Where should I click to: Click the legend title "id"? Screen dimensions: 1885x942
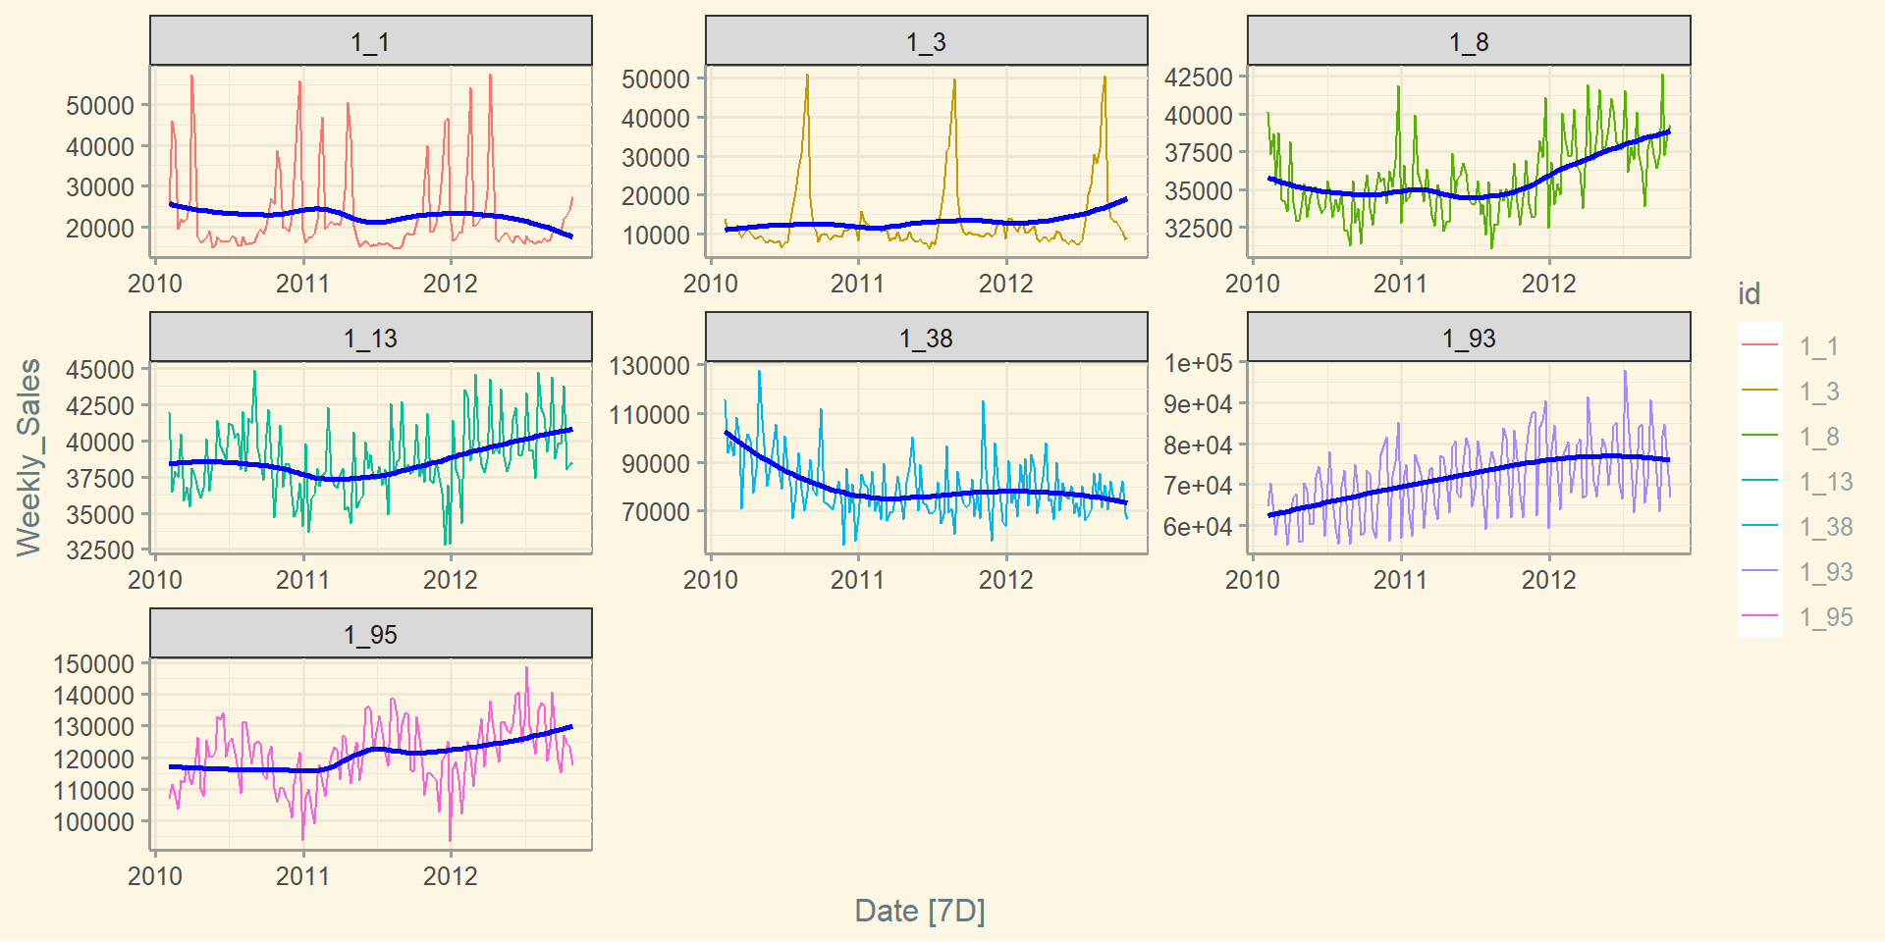[1749, 293]
